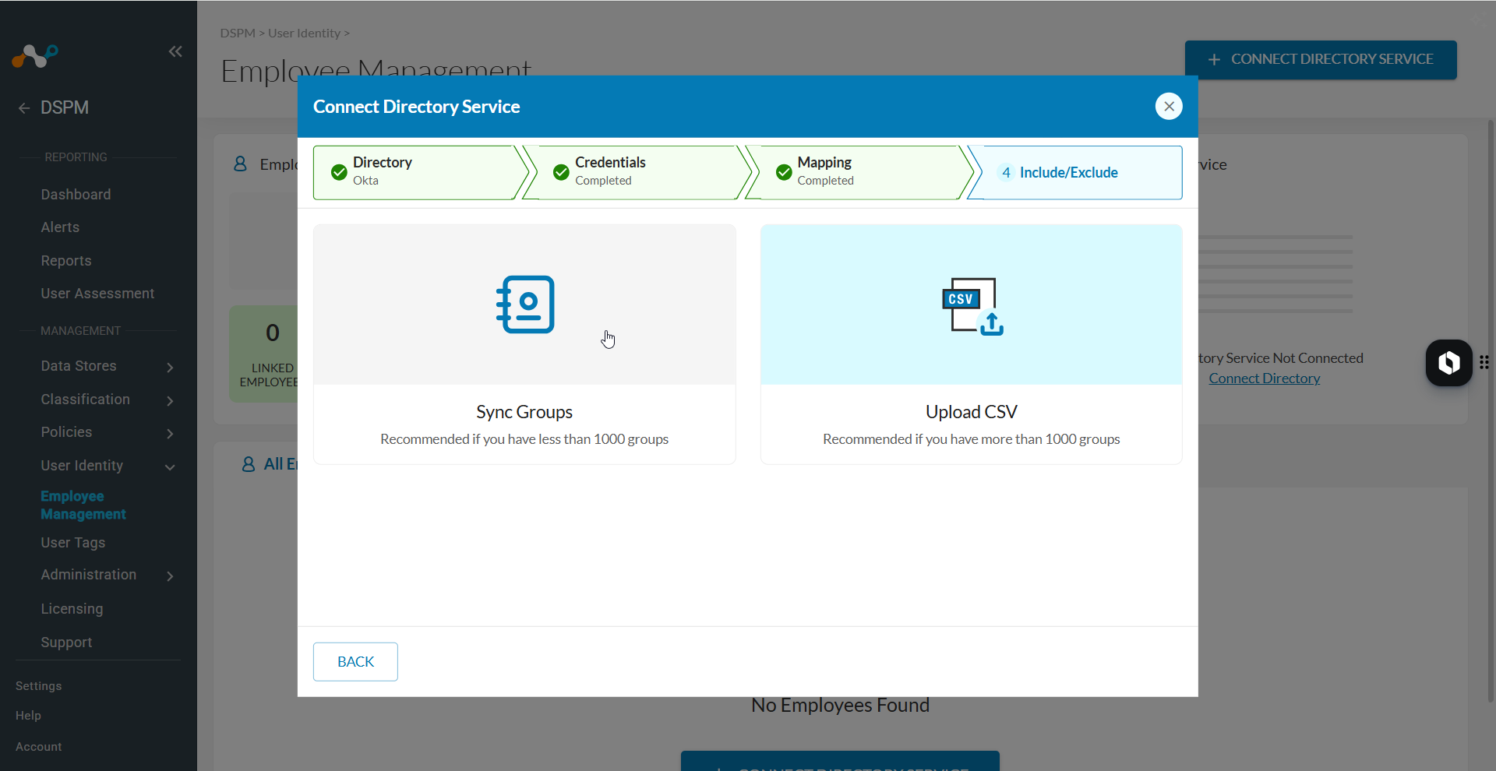Click the Sync Groups address book icon
Viewport: 1496px width, 771px height.
[x=525, y=305]
